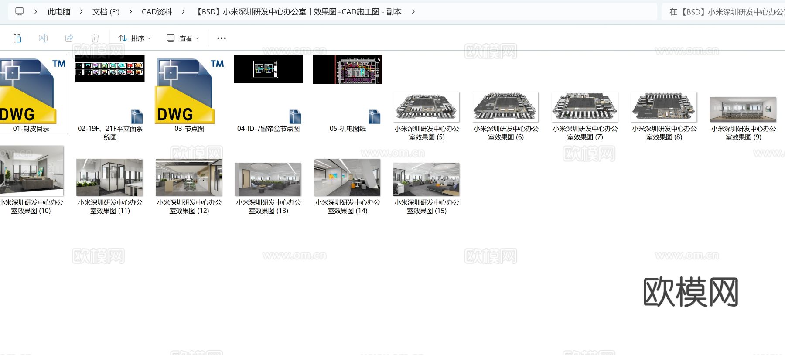Select the 效果图 (15) image thumbnail
This screenshot has height=355, width=785.
pyautogui.click(x=427, y=179)
